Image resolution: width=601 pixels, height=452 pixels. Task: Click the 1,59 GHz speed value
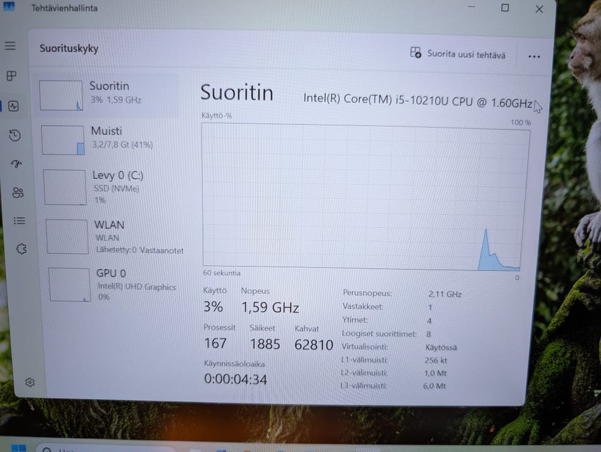[x=270, y=308]
